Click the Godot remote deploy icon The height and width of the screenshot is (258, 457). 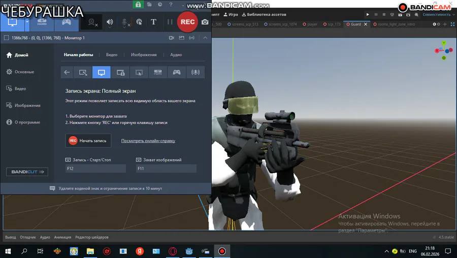tap(392, 14)
